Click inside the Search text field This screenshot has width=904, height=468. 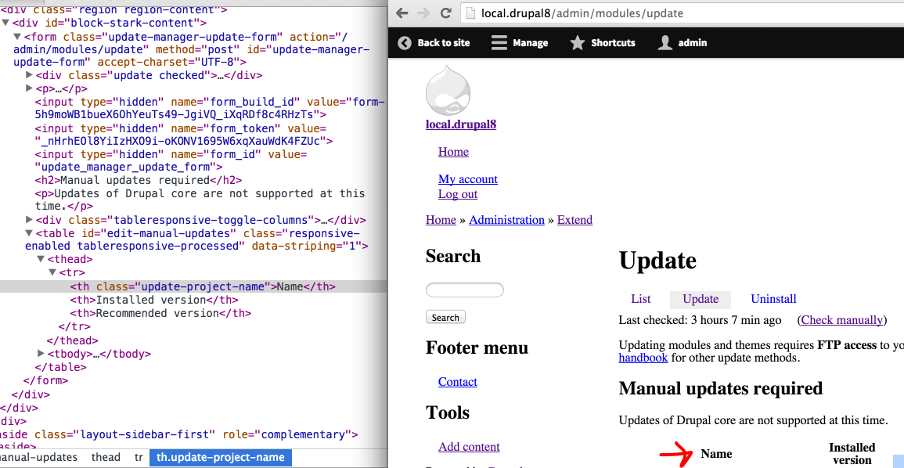[x=464, y=290]
